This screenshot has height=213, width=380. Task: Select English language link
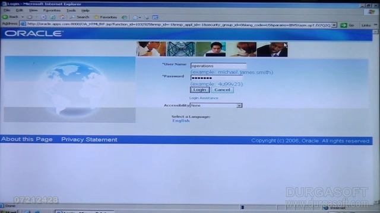click(x=181, y=121)
